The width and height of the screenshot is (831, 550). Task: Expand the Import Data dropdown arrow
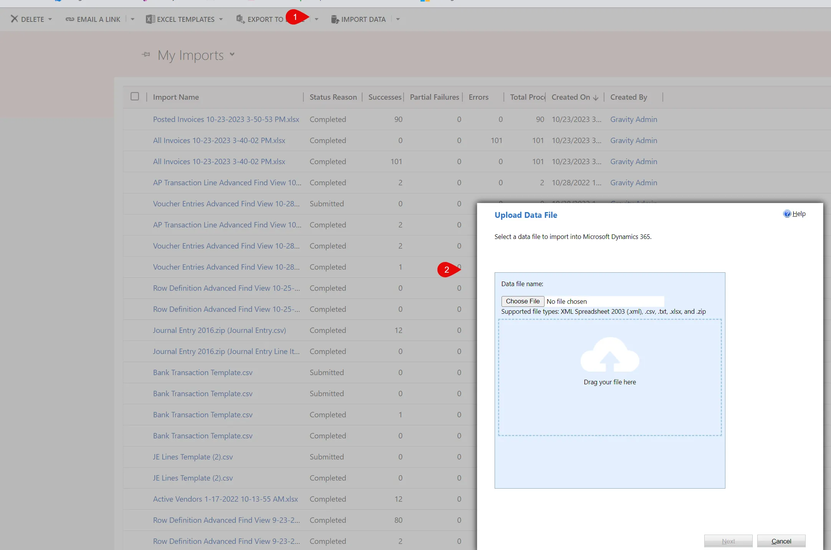coord(398,19)
